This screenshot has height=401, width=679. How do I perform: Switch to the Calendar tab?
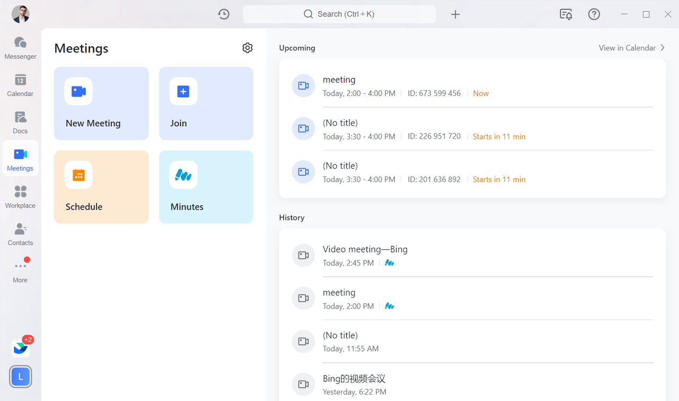20,85
